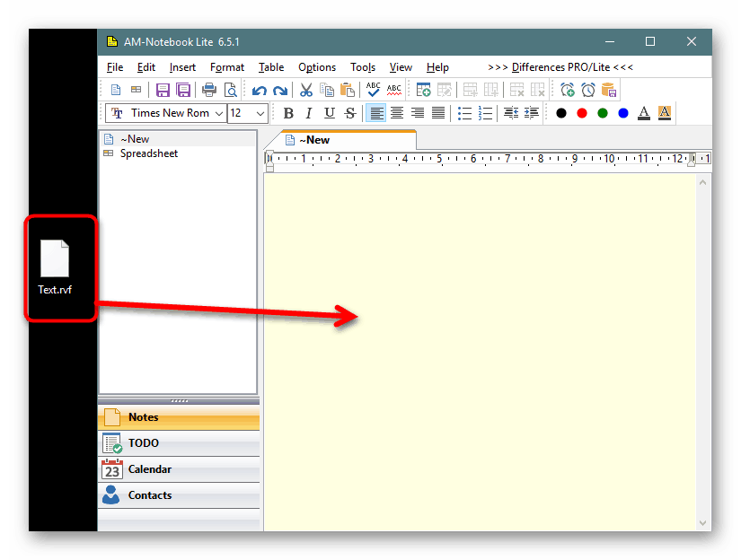Open the Contacts section

(x=179, y=495)
